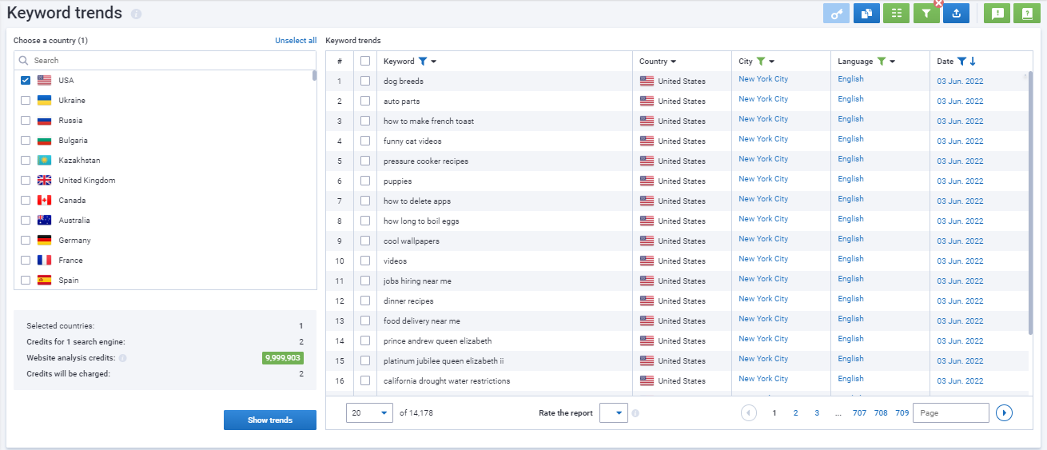The width and height of the screenshot is (1047, 450).
Task: Check the Bulgaria country checkbox
Action: pyautogui.click(x=26, y=141)
